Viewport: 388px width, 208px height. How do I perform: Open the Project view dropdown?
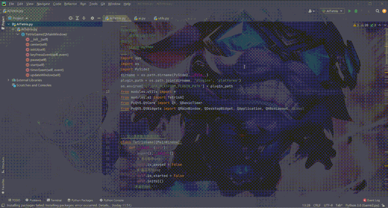[18, 18]
